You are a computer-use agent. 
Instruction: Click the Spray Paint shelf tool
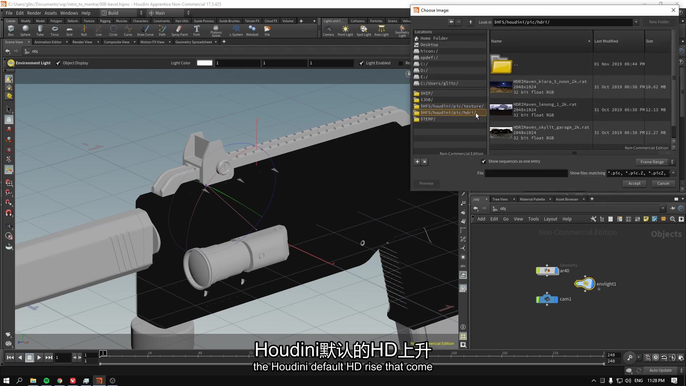(180, 30)
